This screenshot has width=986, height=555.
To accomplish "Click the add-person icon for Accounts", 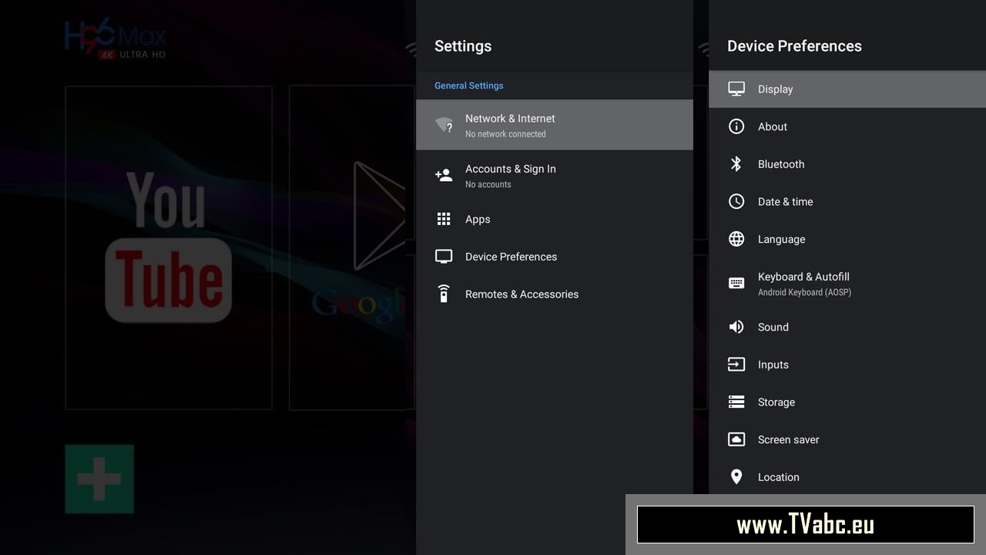I will [444, 175].
